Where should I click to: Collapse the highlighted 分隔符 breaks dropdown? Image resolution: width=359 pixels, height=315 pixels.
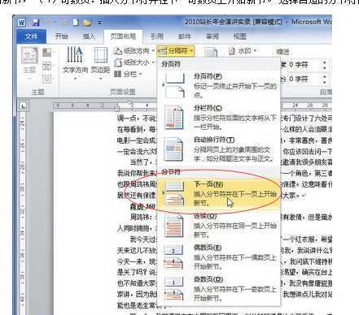pyautogui.click(x=176, y=51)
